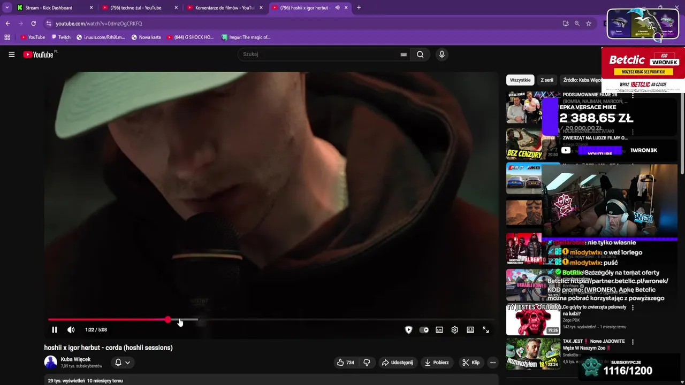Open the Imgur: The magic of bookmark
This screenshot has width=685, height=385.
[x=246, y=37]
